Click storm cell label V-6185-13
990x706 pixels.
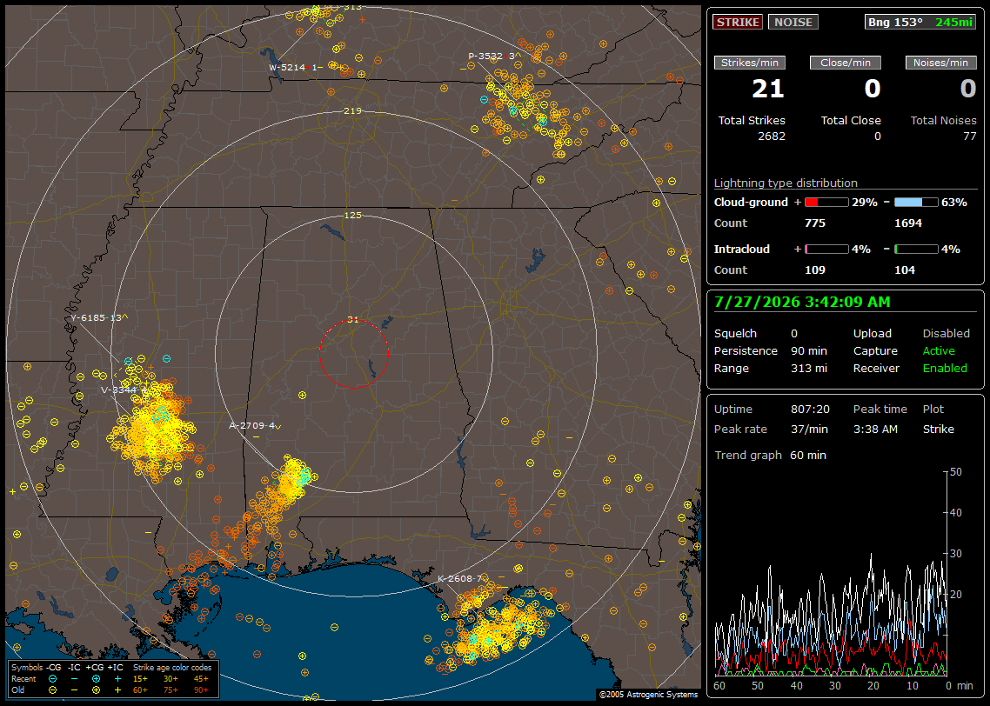click(x=98, y=318)
